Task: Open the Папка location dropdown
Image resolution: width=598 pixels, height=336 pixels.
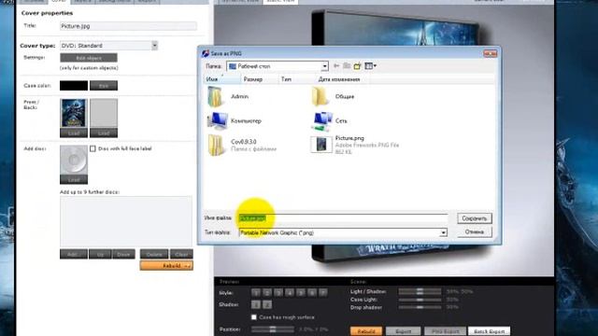Action: tap(324, 66)
